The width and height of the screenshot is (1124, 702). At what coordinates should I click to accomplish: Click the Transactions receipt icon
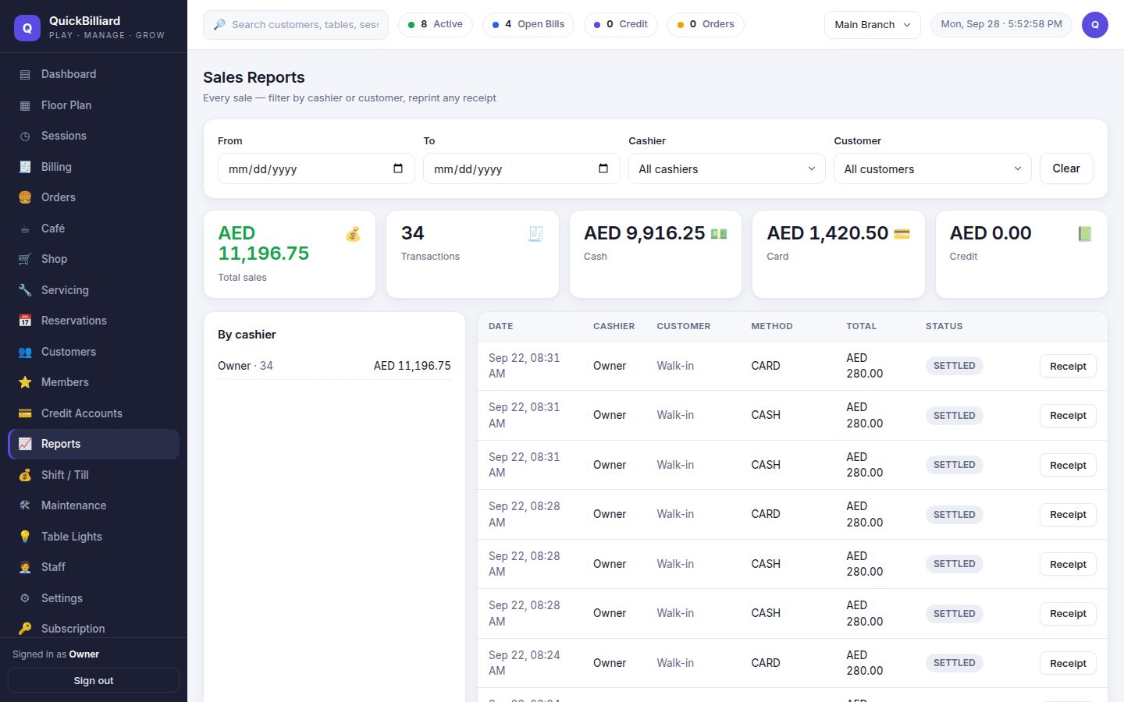[x=535, y=234]
